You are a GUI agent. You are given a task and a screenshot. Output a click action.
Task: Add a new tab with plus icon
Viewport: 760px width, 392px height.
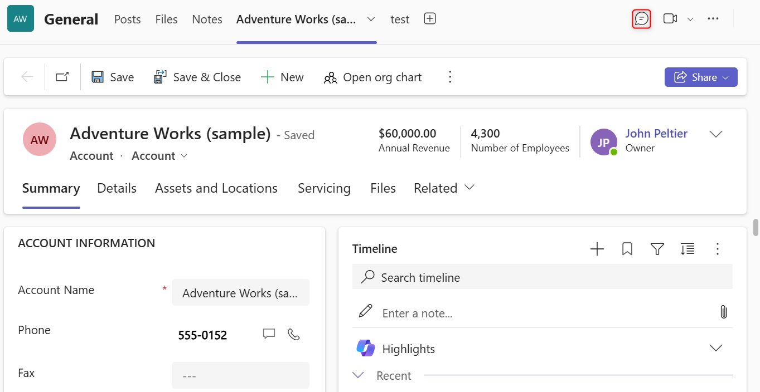tap(430, 19)
